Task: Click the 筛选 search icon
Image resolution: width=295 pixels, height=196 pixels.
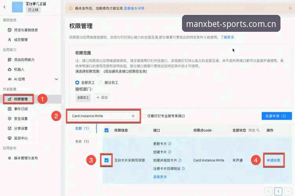Action: pos(258,130)
